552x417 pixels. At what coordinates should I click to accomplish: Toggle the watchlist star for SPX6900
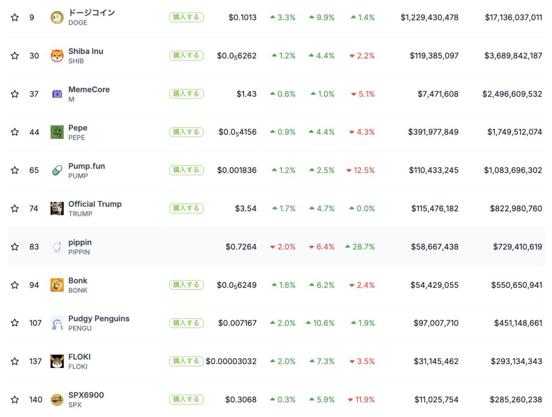click(15, 400)
